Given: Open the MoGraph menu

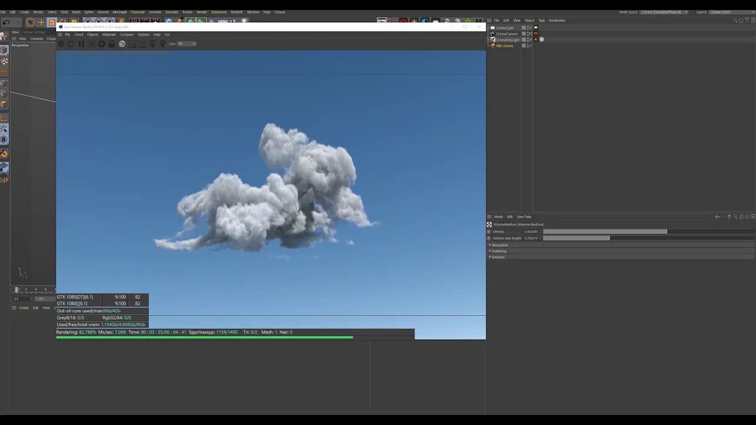Looking at the screenshot, I should click(x=119, y=12).
